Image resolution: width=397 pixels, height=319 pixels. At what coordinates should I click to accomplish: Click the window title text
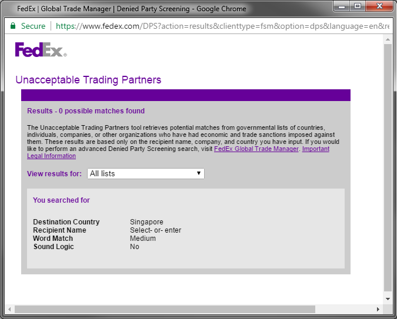tap(132, 9)
